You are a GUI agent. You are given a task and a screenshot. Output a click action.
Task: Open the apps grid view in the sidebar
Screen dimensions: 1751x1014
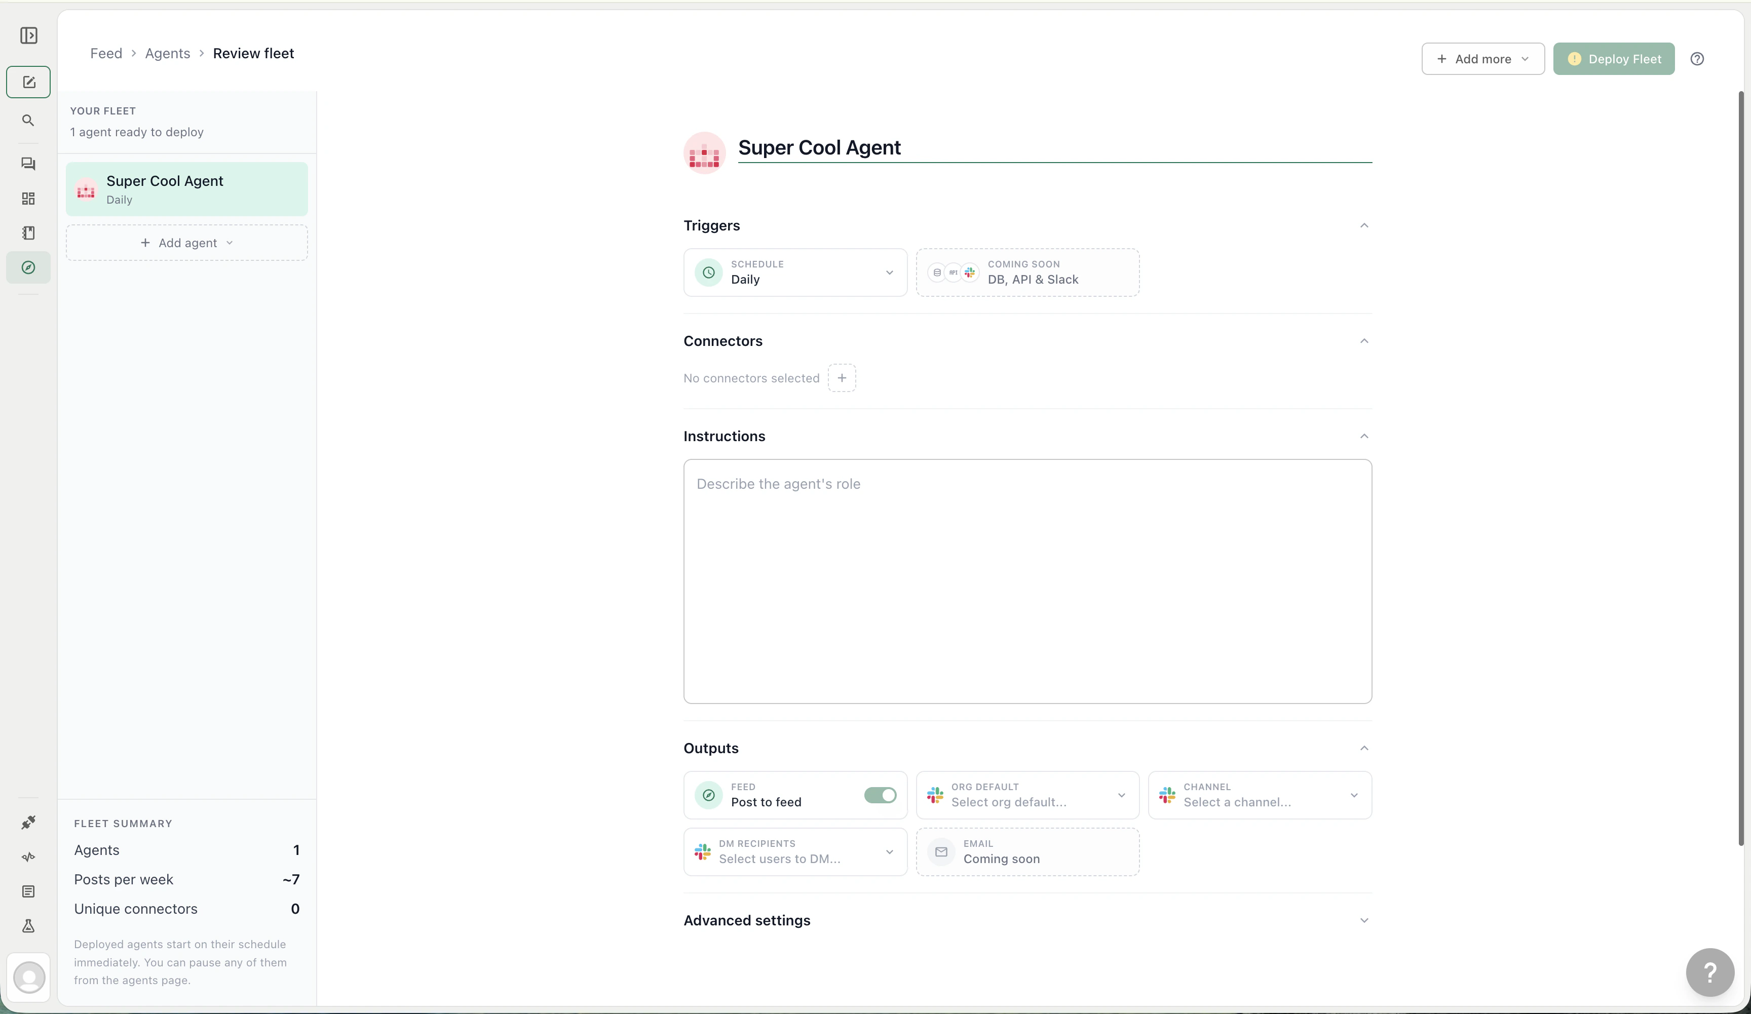pyautogui.click(x=28, y=199)
